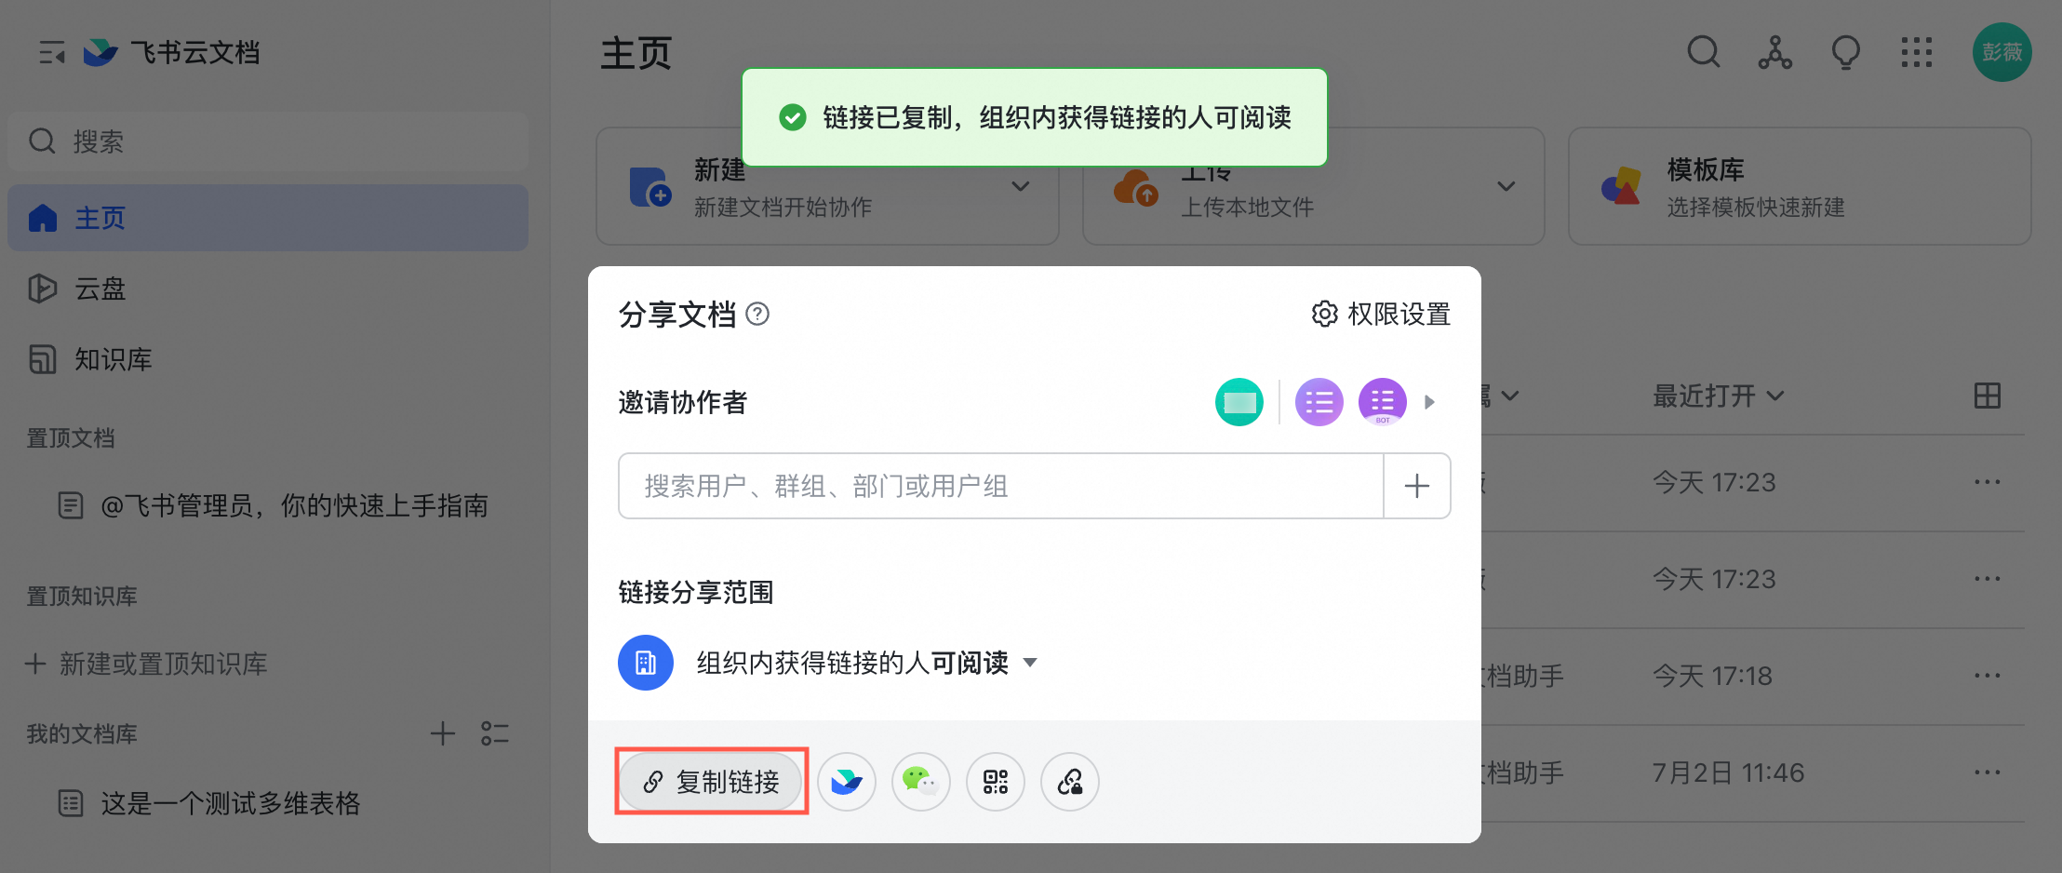Click plus button next to collaborator search
Image resolution: width=2062 pixels, height=873 pixels.
pos(1416,486)
